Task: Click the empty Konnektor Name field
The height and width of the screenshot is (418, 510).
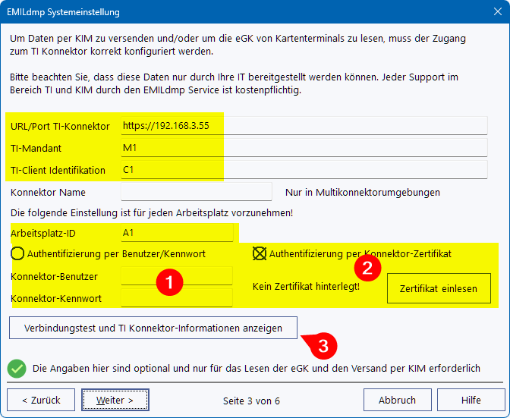Action: tap(196, 192)
